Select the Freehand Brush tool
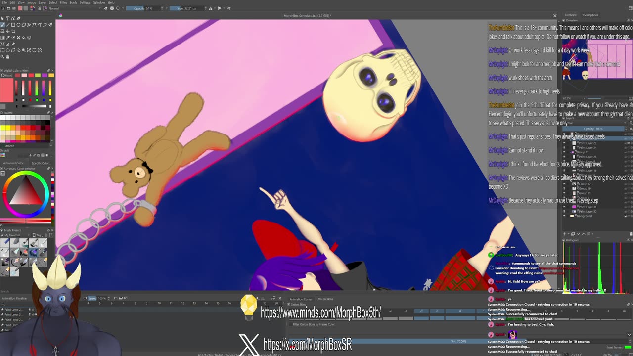The width and height of the screenshot is (633, 356). [x=2, y=25]
